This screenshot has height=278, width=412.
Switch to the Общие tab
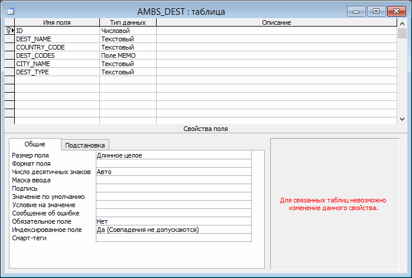coord(35,144)
